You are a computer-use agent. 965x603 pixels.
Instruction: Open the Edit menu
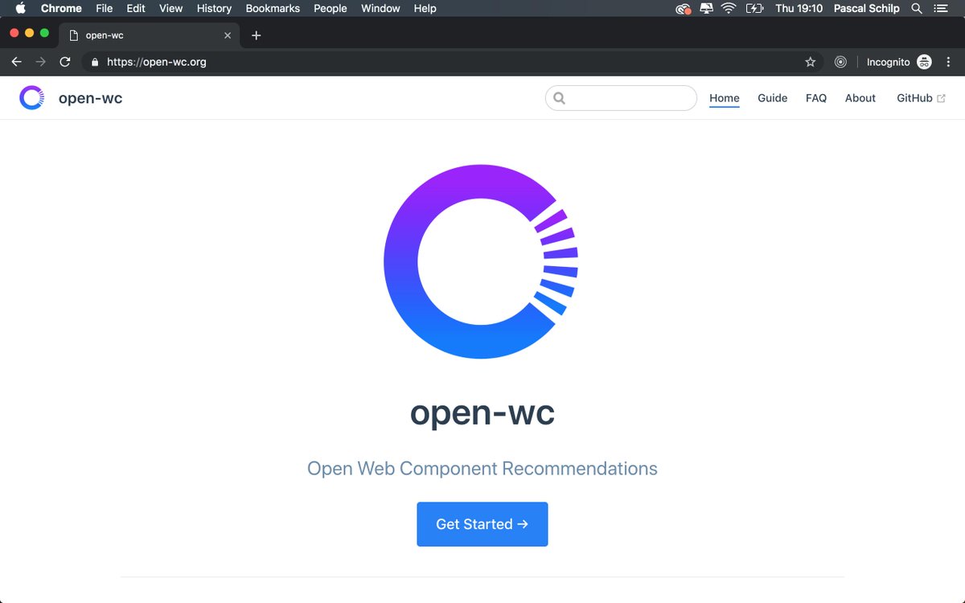pyautogui.click(x=135, y=8)
